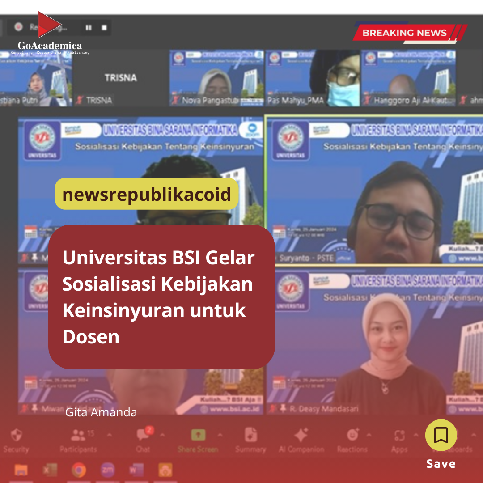
Task: Open the Apps icon in Zoom toolbar
Action: 399,435
